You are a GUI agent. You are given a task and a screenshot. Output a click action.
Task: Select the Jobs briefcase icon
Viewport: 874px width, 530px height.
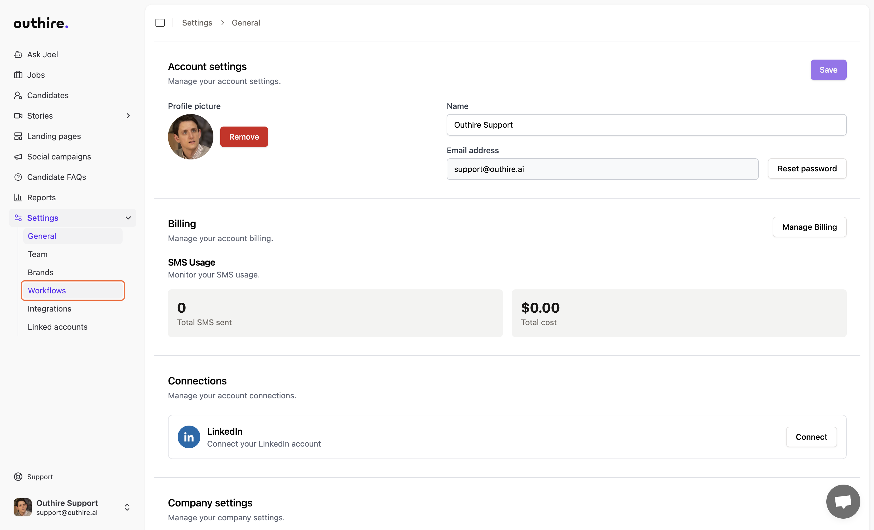tap(18, 75)
